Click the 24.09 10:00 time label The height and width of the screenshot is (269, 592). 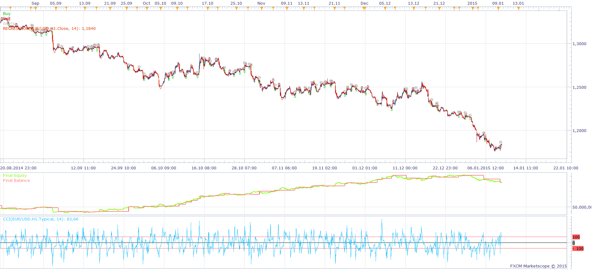click(x=123, y=168)
